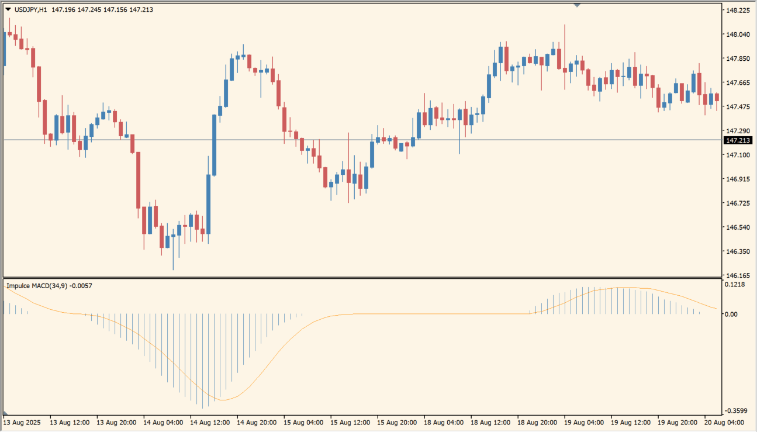Click the 19 Aug 04:00 time axis label
Viewport: 757px width, 432px height.
[583, 422]
